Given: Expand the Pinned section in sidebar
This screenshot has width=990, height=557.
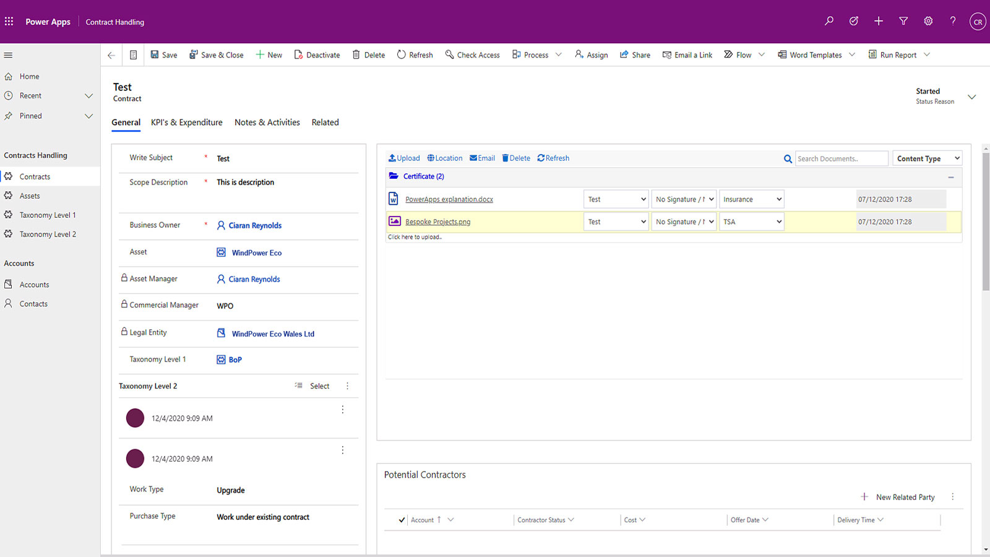Looking at the screenshot, I should tap(88, 116).
